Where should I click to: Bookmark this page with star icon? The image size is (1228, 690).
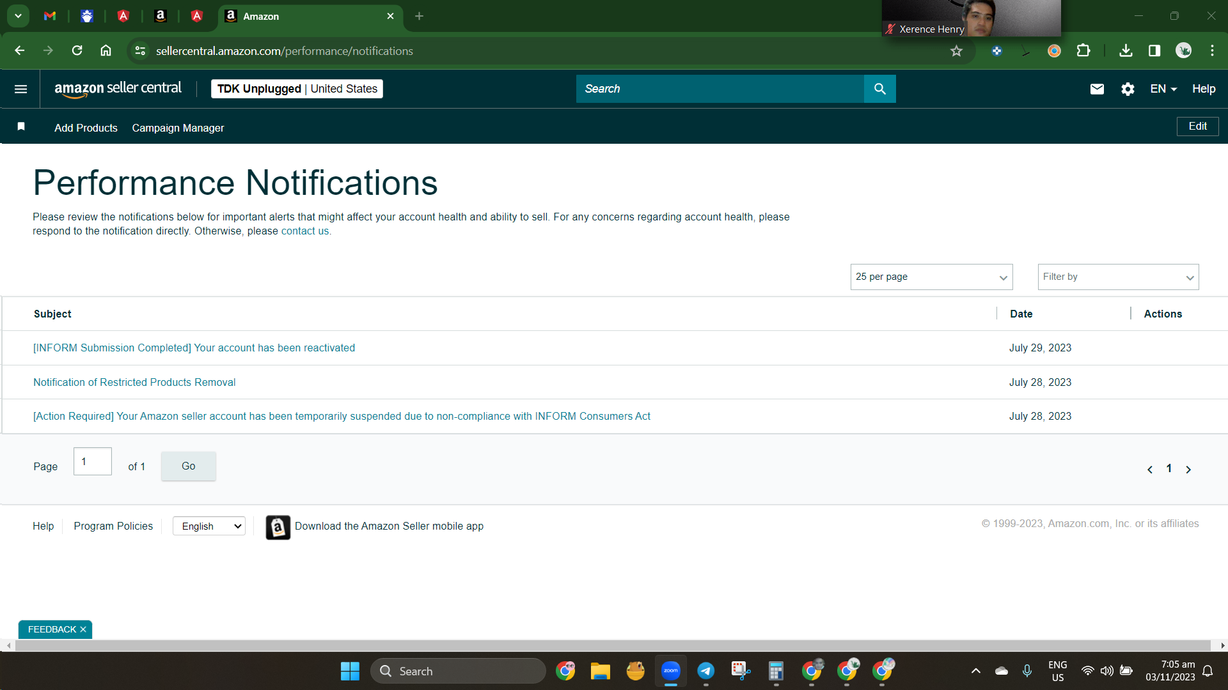click(x=956, y=51)
